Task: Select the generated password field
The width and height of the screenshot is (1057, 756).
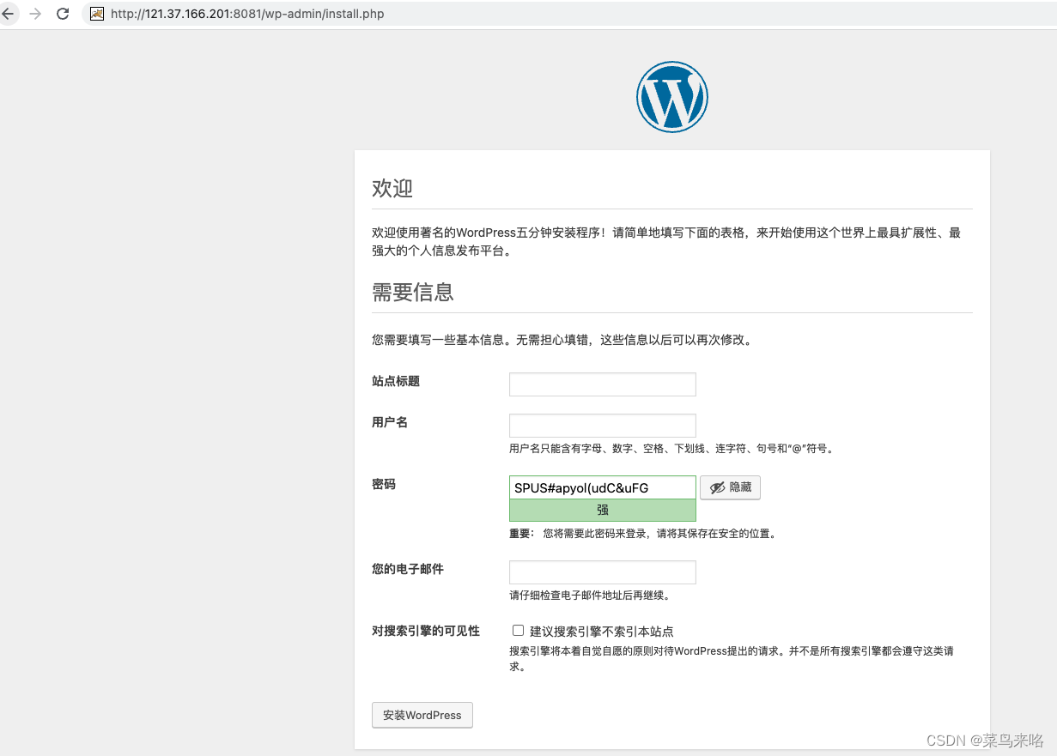Action: click(x=602, y=487)
